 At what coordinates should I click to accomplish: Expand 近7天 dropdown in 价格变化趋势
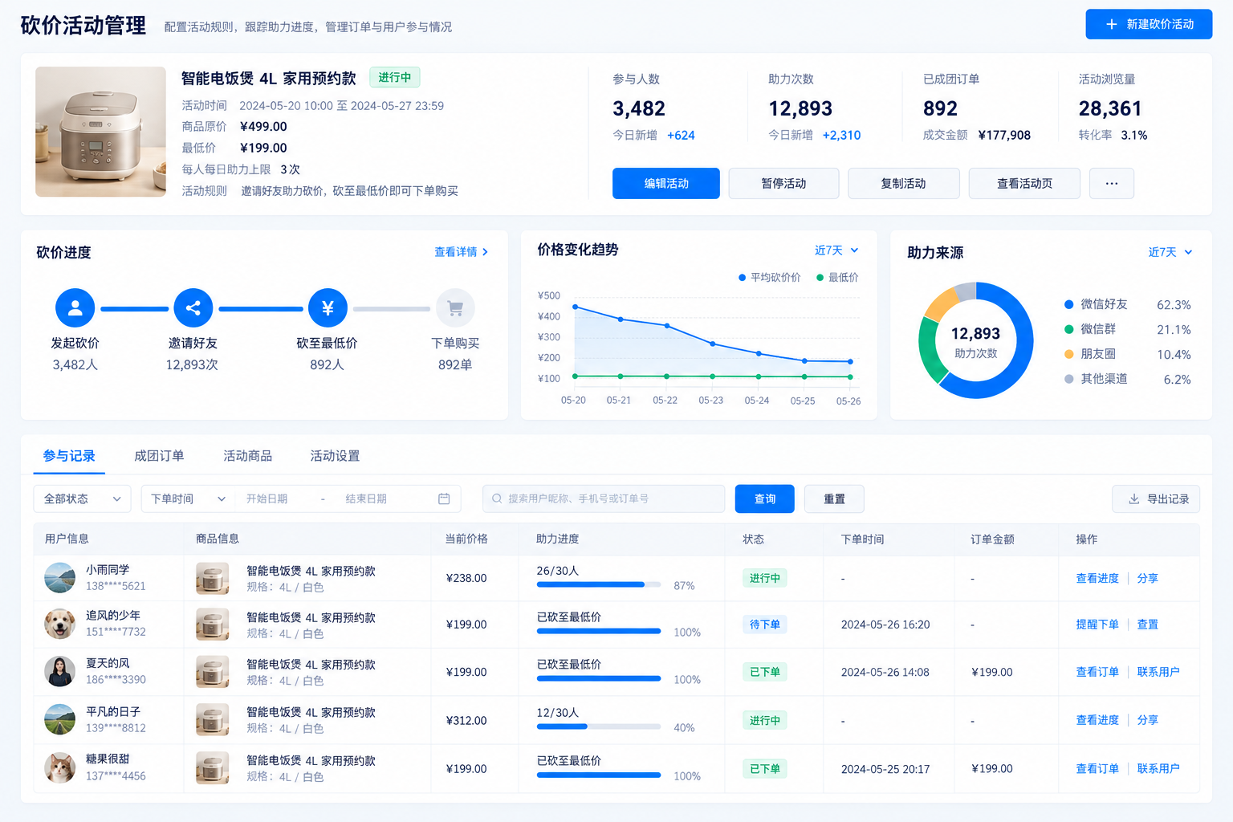[836, 250]
